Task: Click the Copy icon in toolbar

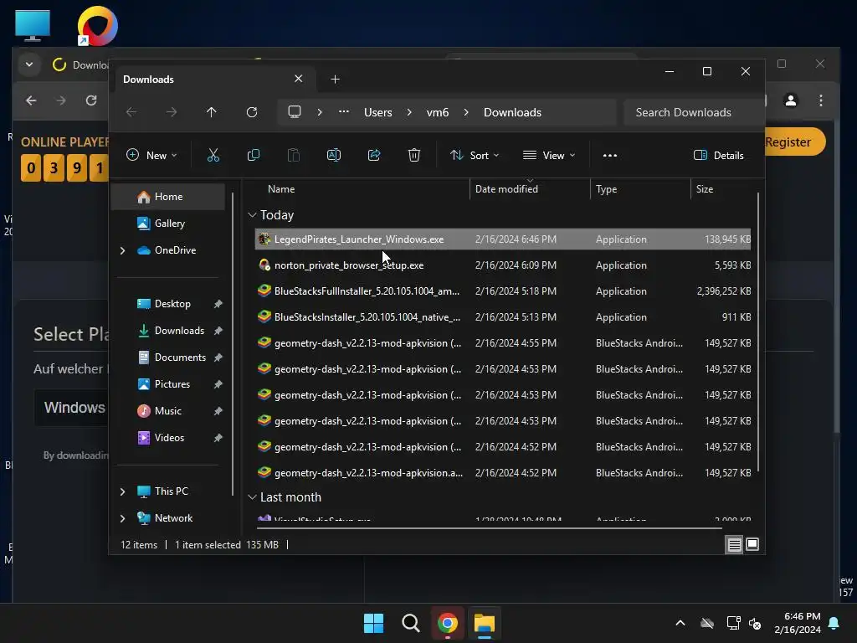Action: click(253, 155)
